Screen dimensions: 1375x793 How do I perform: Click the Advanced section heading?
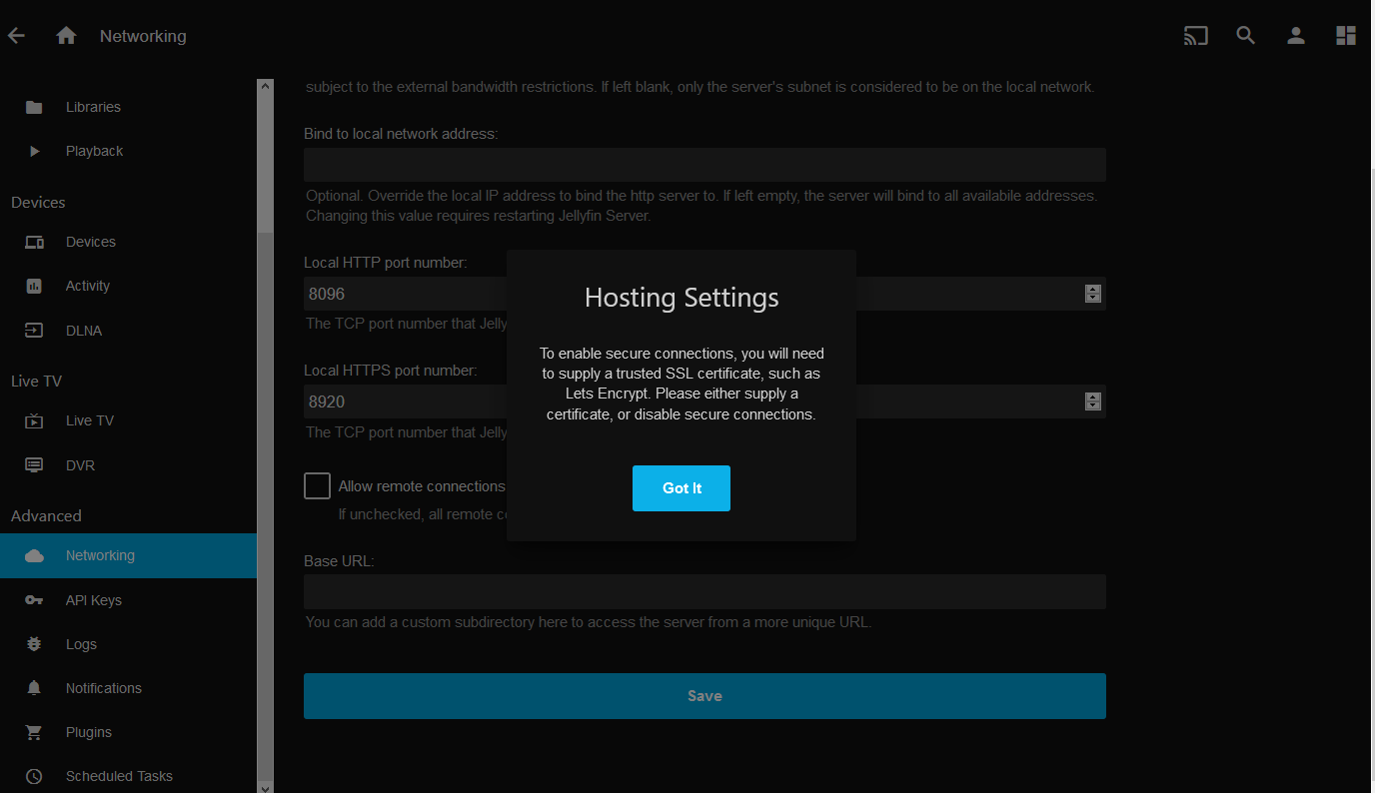point(46,516)
